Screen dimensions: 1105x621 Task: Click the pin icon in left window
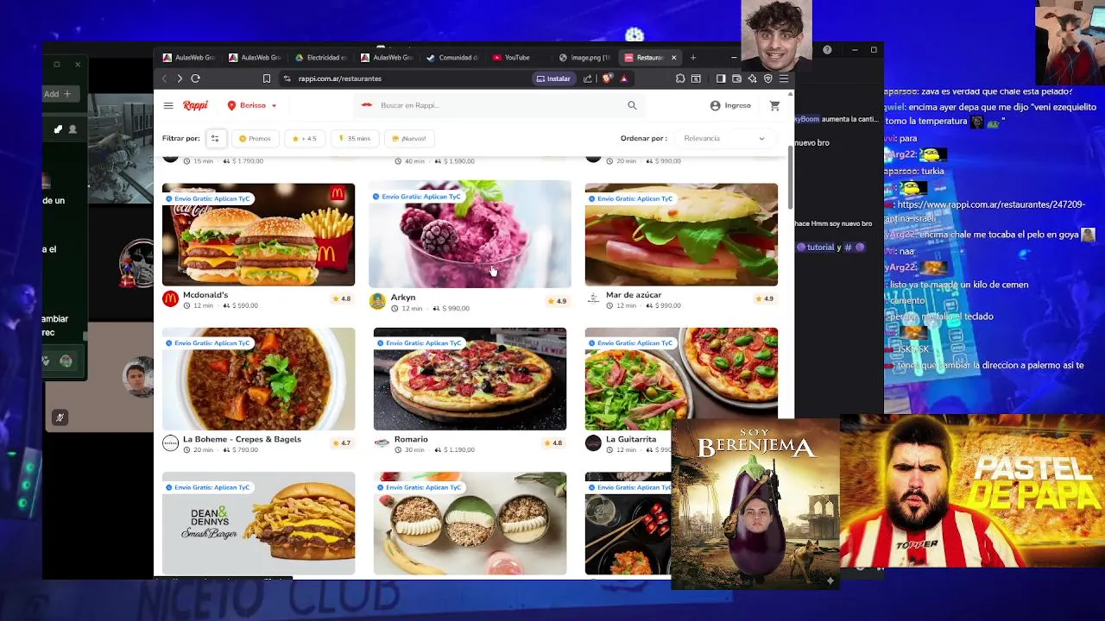tap(58, 129)
